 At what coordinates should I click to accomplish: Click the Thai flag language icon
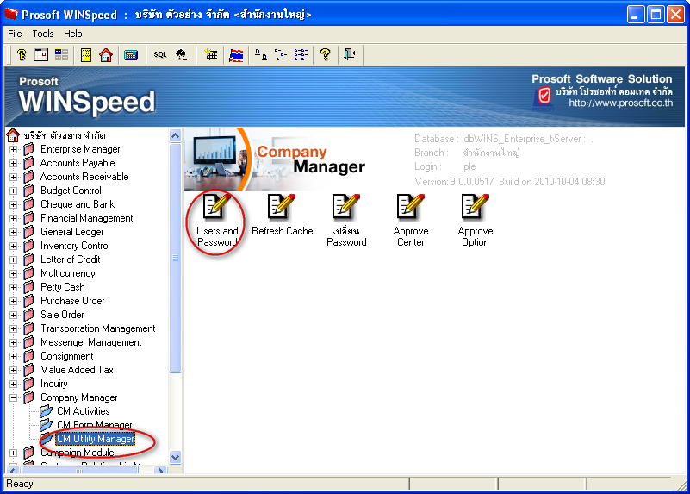(x=236, y=55)
